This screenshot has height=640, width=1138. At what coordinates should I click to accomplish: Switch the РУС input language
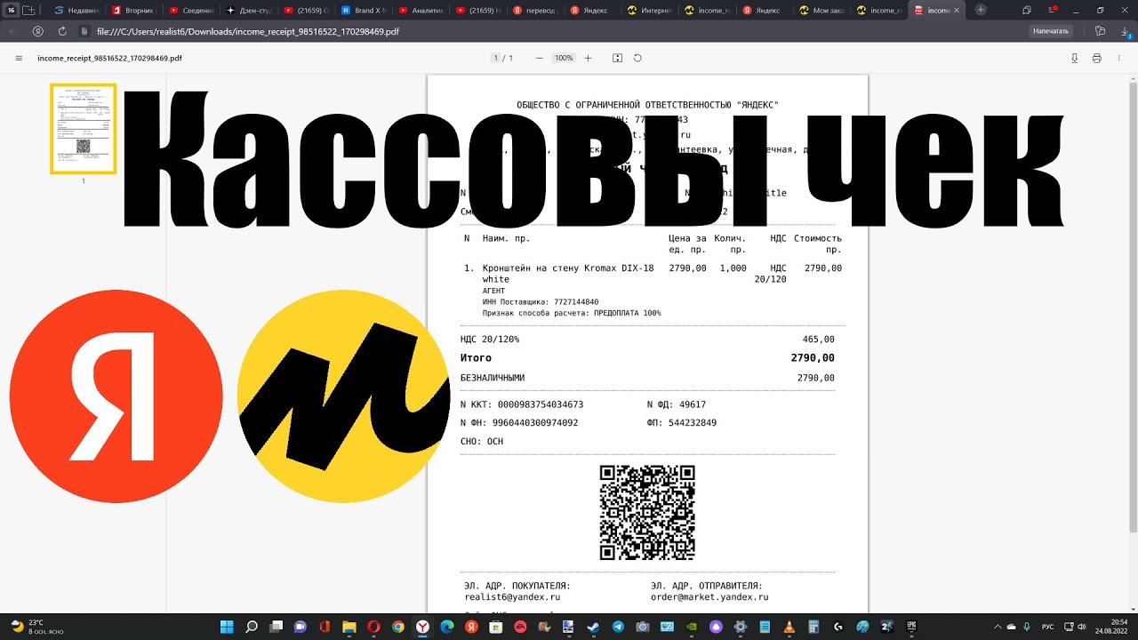(x=1048, y=627)
